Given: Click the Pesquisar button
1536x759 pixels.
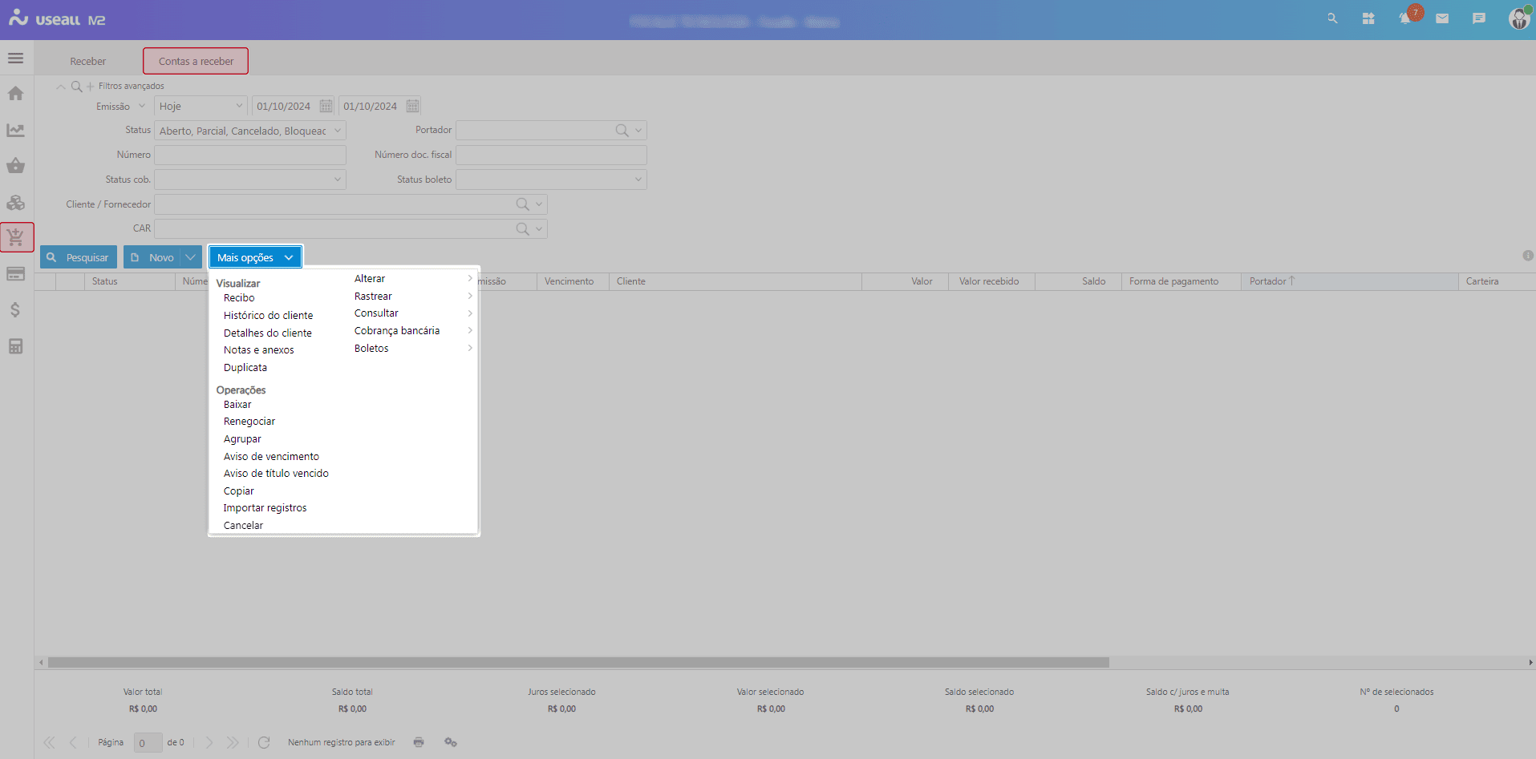Looking at the screenshot, I should coord(79,257).
